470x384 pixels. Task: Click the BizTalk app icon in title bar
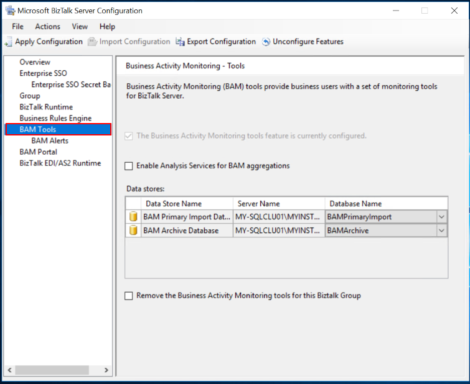pyautogui.click(x=10, y=11)
